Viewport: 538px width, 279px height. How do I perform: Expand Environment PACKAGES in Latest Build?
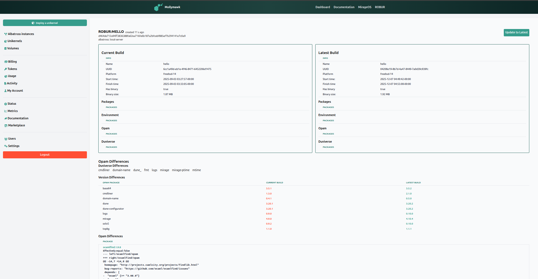coord(328,120)
